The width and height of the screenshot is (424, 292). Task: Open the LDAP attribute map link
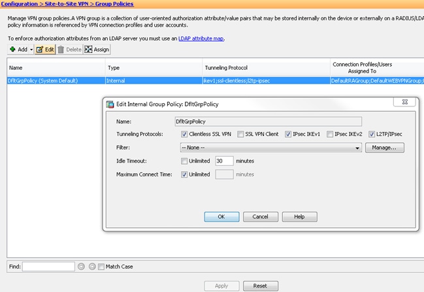point(201,39)
